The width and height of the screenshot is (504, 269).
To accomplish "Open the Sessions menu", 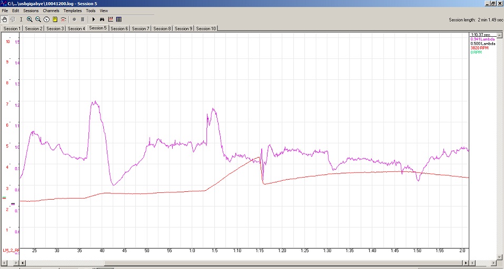I will tap(31, 11).
